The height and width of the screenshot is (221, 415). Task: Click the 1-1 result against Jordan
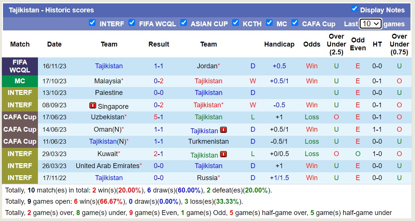coord(158,66)
